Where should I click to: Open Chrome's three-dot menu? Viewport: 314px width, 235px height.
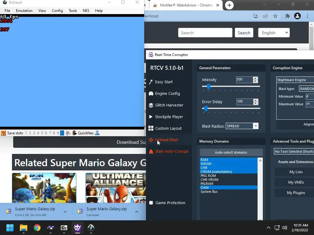point(307,16)
